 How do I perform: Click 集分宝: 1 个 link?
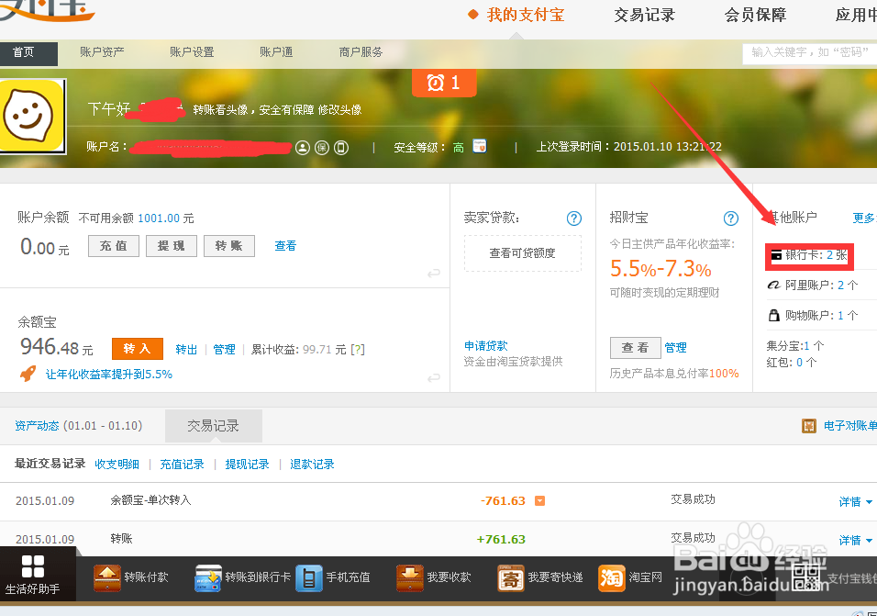[794, 346]
